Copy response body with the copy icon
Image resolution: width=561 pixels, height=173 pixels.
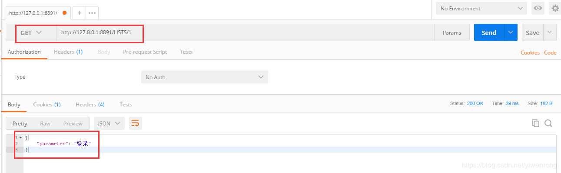[535, 123]
